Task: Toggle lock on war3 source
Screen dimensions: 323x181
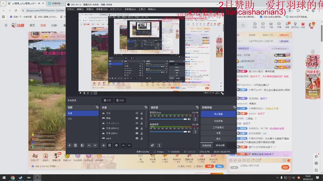Action: tap(142, 138)
